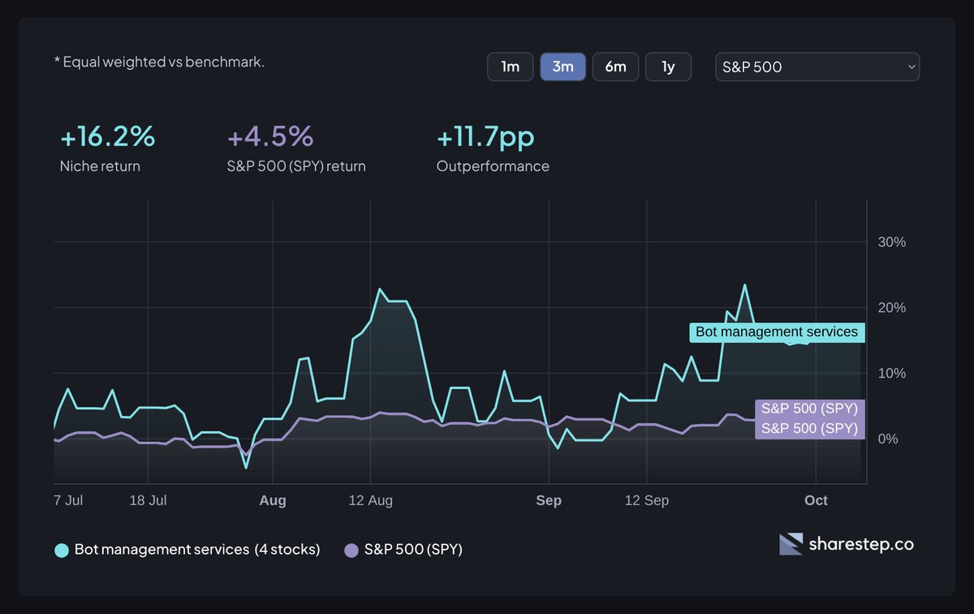Click the Equal weighted vs benchmark note

pyautogui.click(x=159, y=62)
